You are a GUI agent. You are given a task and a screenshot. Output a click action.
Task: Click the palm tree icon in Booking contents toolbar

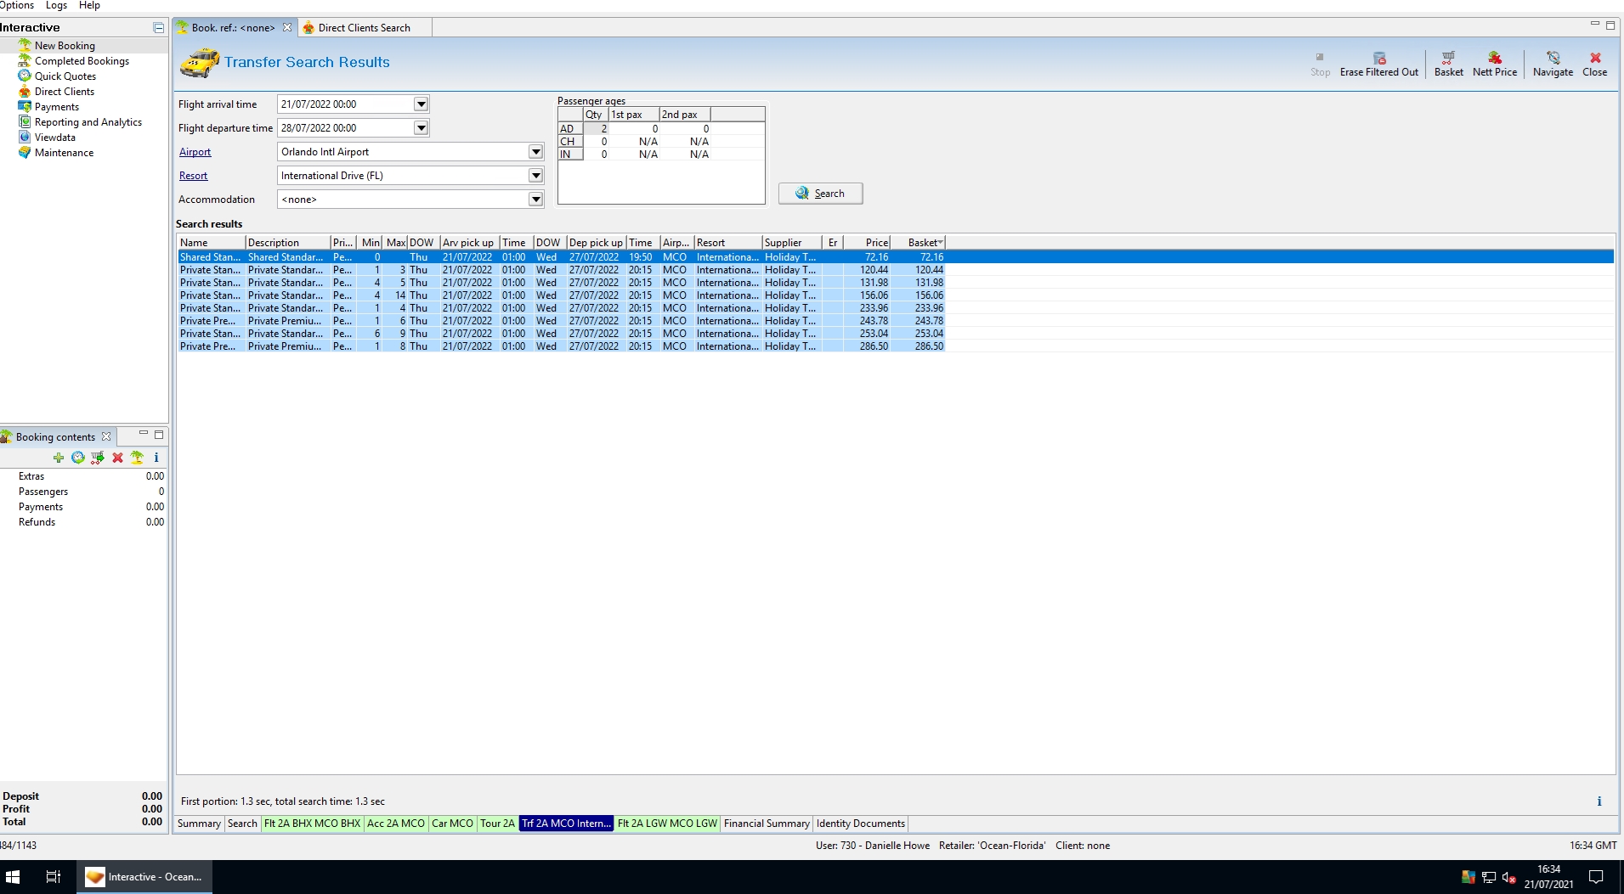click(x=137, y=458)
